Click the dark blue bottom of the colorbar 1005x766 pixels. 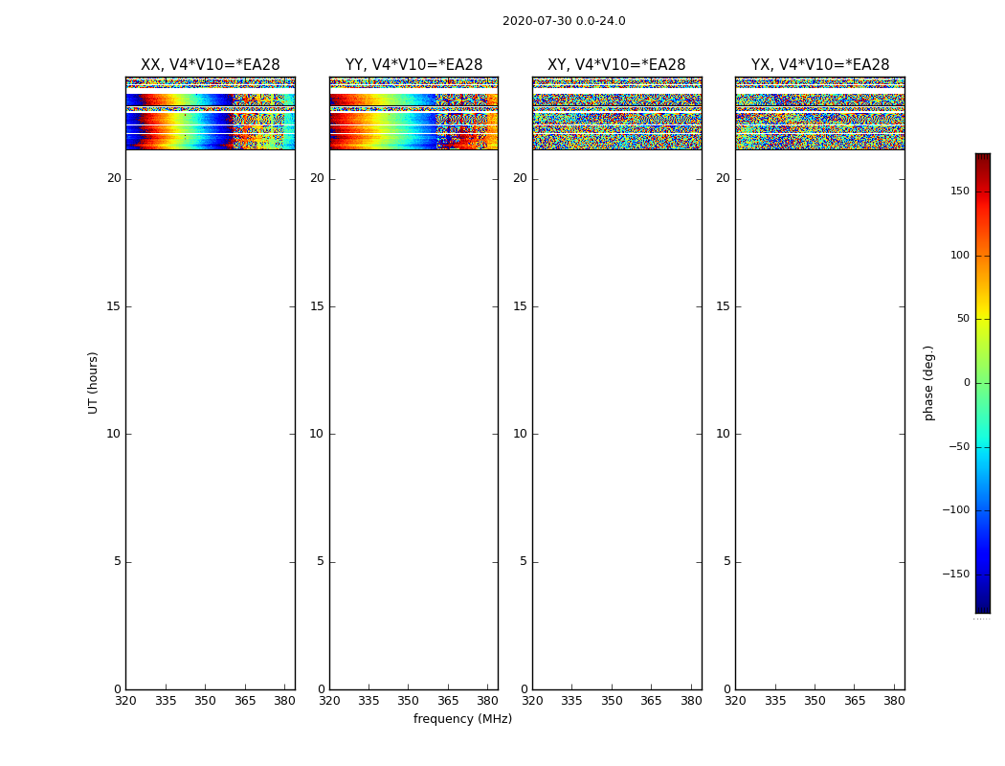[x=982, y=605]
